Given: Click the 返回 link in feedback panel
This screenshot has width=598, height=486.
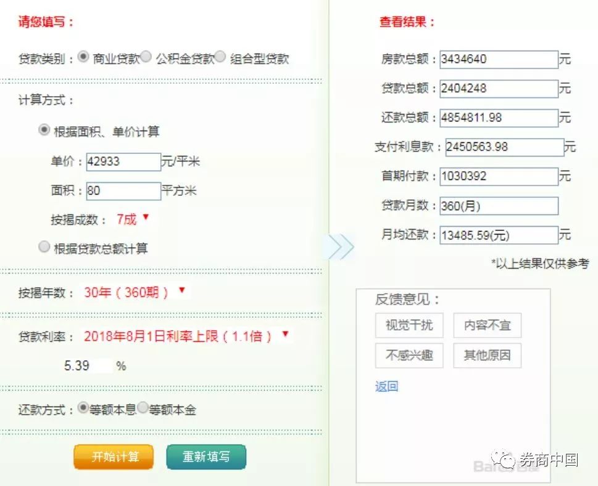Looking at the screenshot, I should tap(386, 386).
